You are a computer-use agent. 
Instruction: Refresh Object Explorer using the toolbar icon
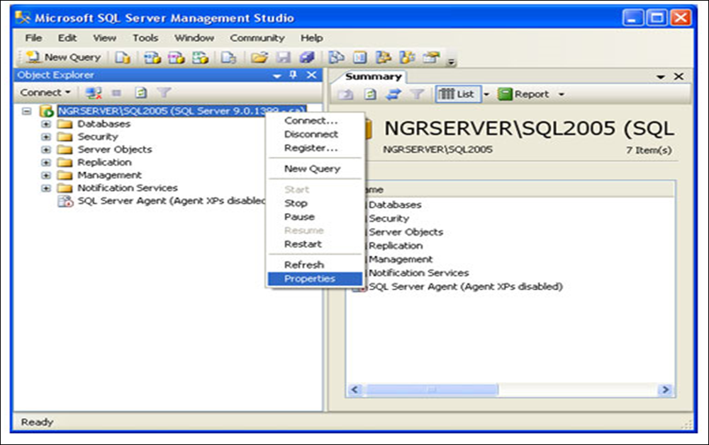tap(141, 93)
